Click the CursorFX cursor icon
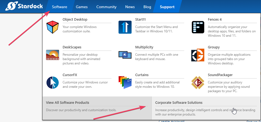261x122 pixels. point(53,83)
